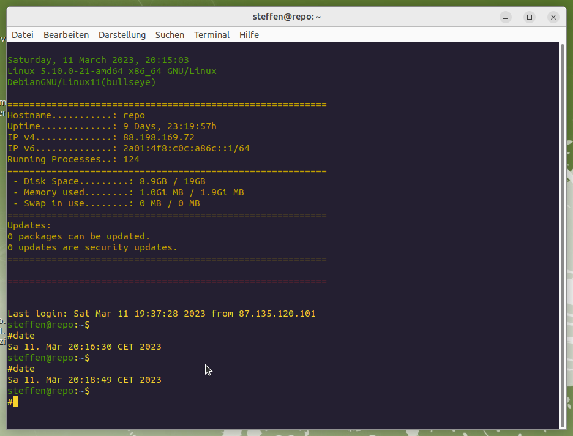Click the Memory used value '1.0Gi MB / 1.9Gi MB'

pos(192,193)
